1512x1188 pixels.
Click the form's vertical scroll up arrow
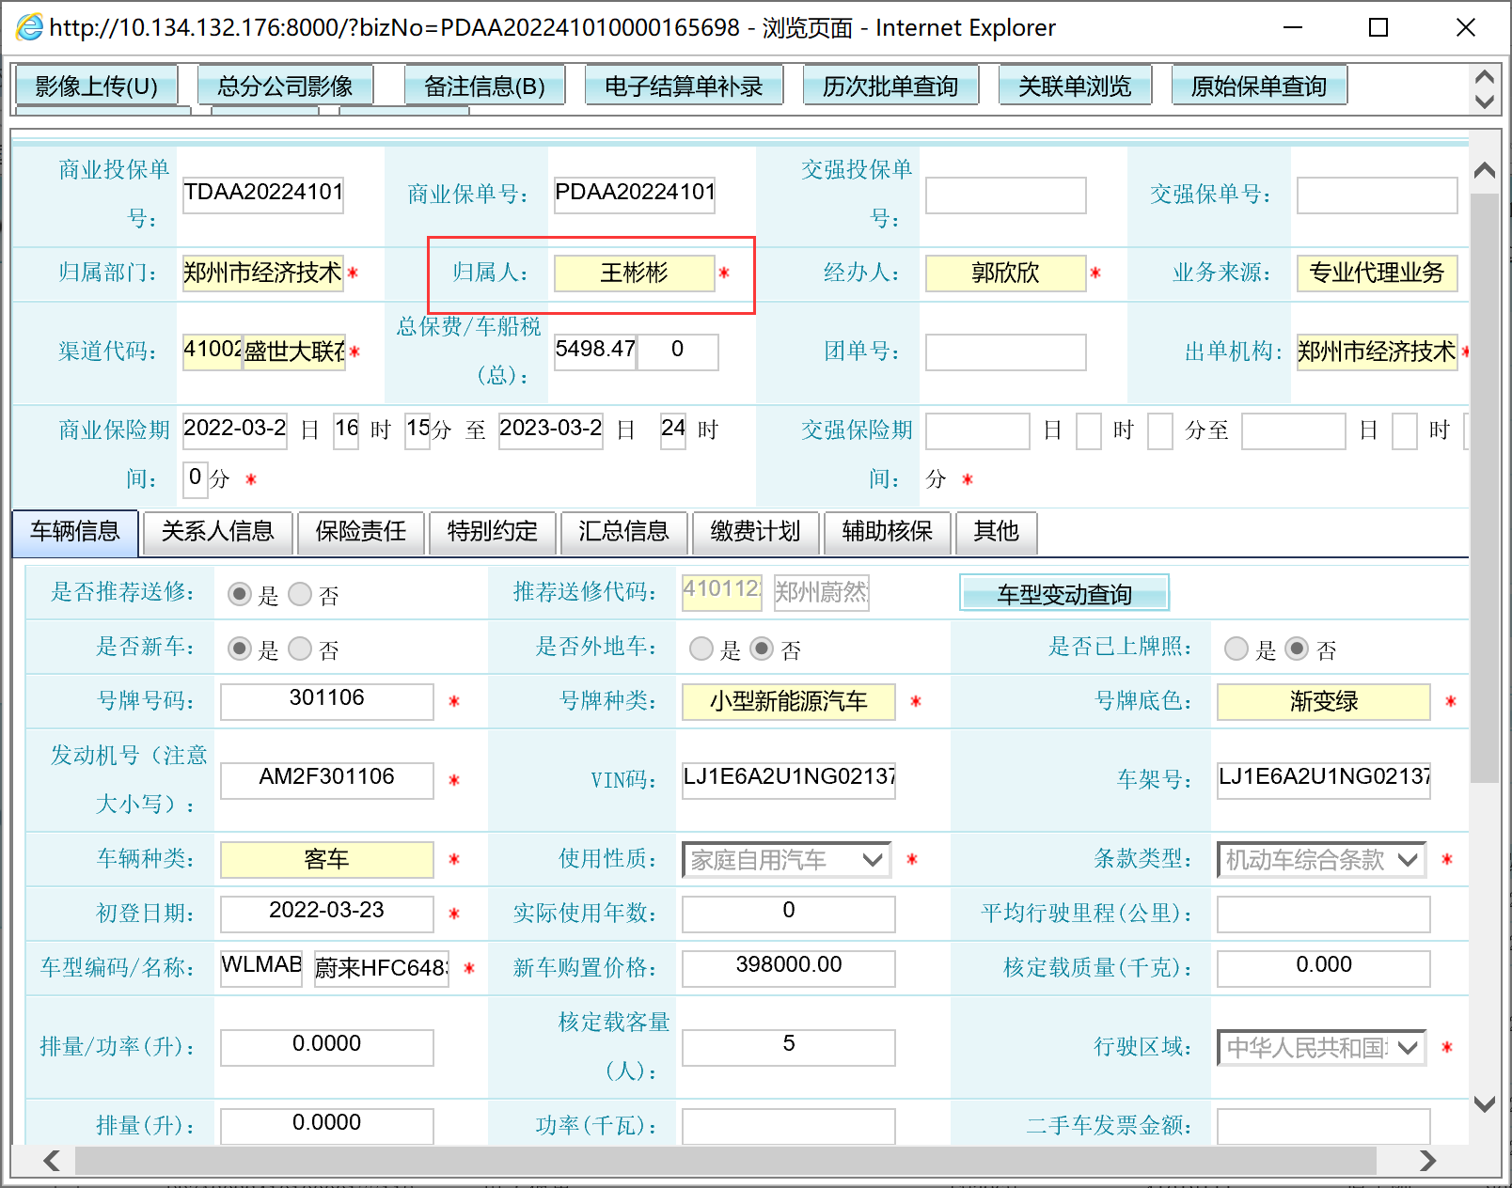[x=1485, y=170]
